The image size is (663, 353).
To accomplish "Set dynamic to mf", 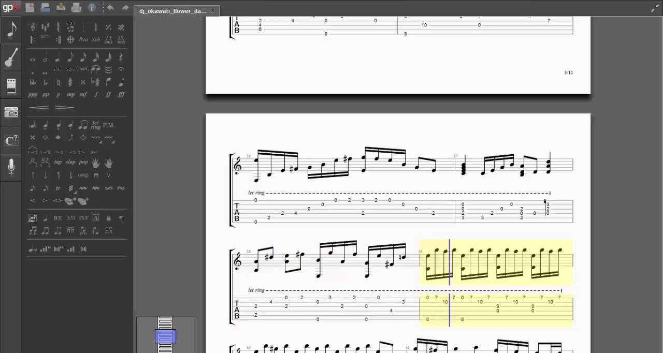I will (83, 95).
